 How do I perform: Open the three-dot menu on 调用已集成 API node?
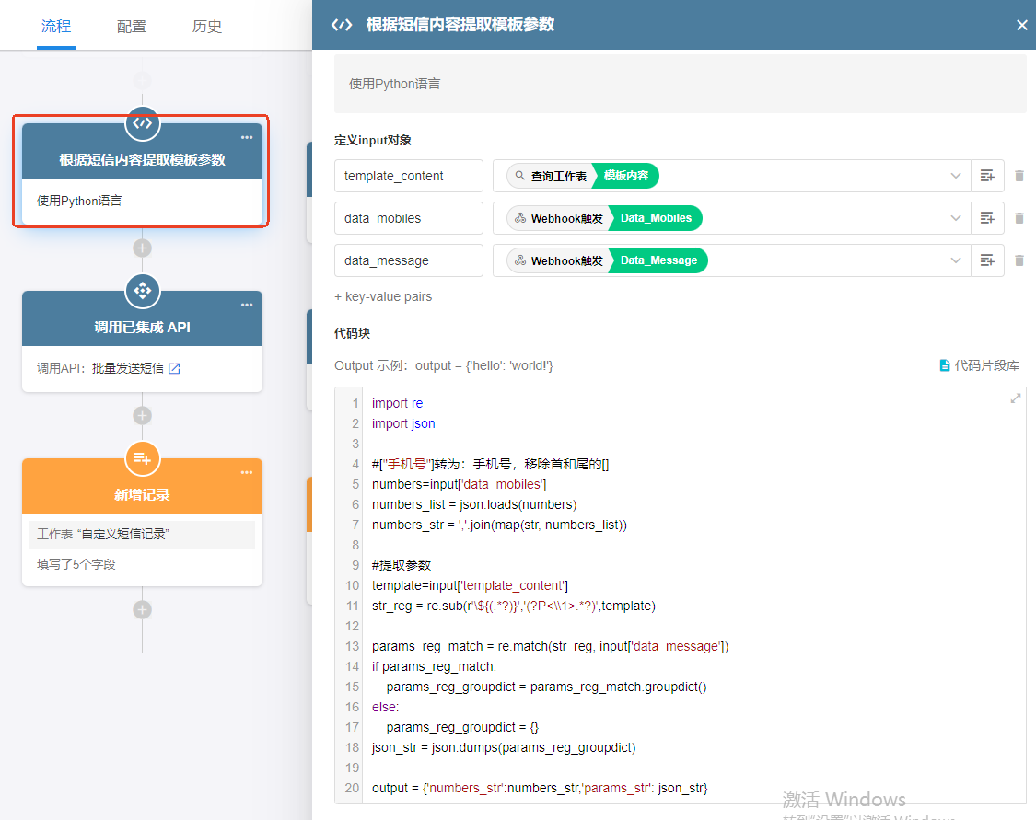coord(247,306)
